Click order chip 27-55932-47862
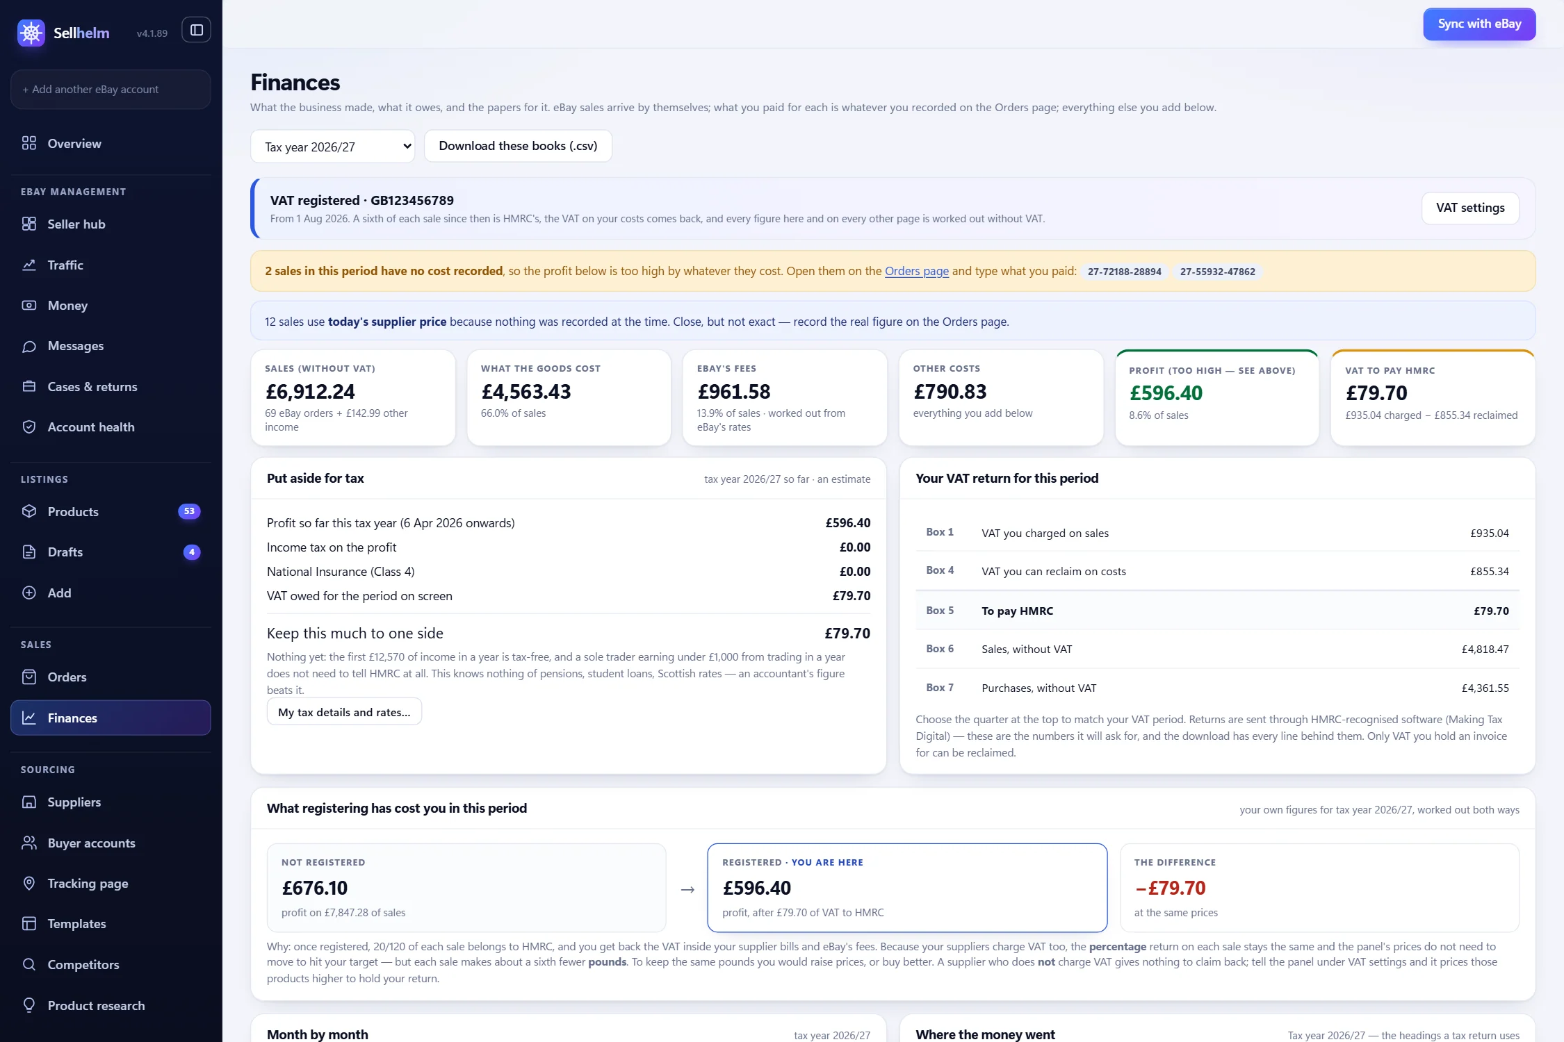The height and width of the screenshot is (1042, 1564). 1217,272
